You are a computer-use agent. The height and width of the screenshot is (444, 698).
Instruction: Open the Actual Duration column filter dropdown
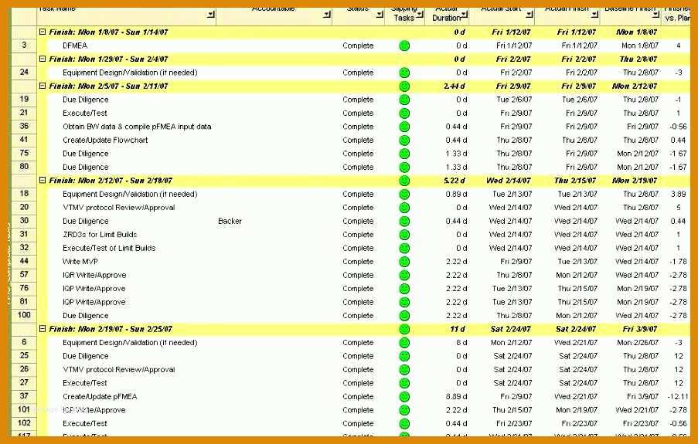(x=465, y=15)
